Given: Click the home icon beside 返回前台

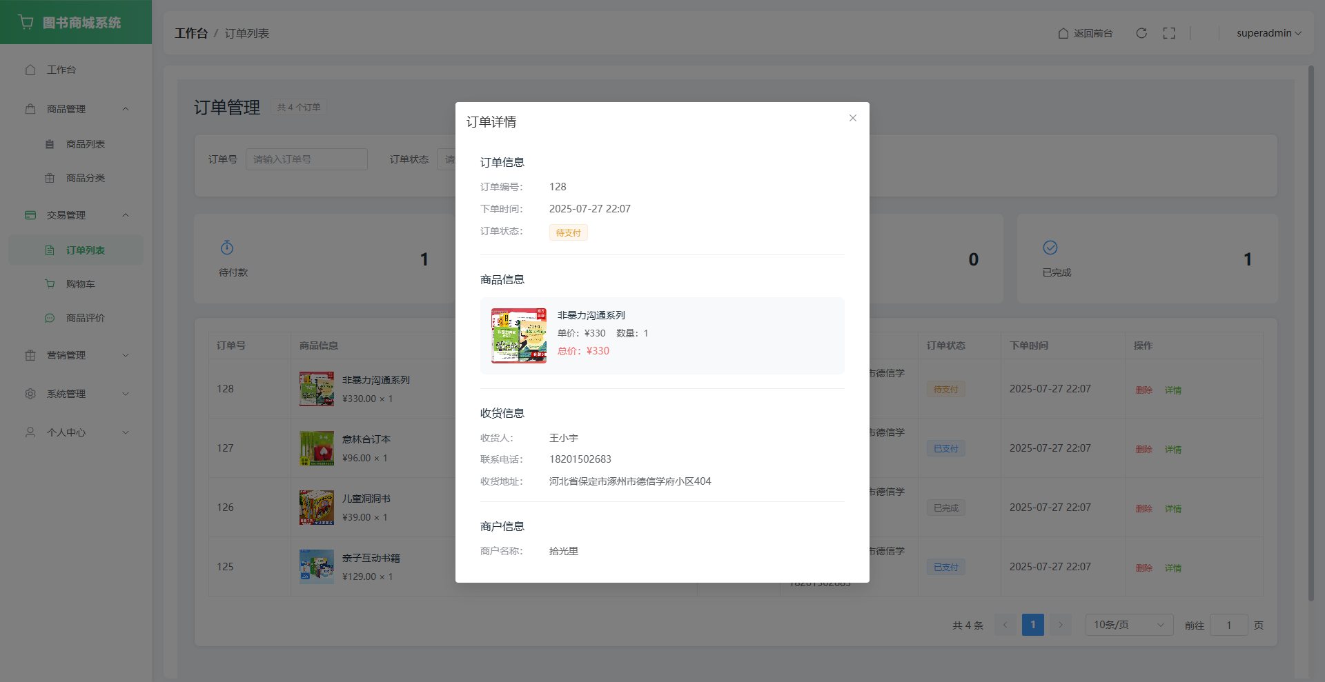Looking at the screenshot, I should click(1063, 33).
